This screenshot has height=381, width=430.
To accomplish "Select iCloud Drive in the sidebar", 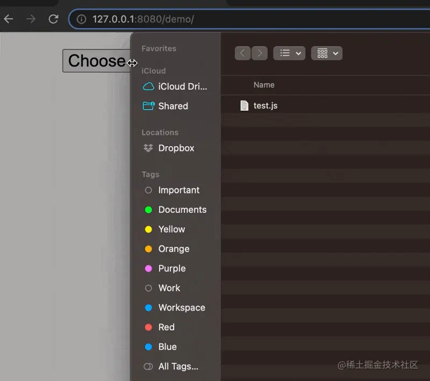I will (172, 87).
